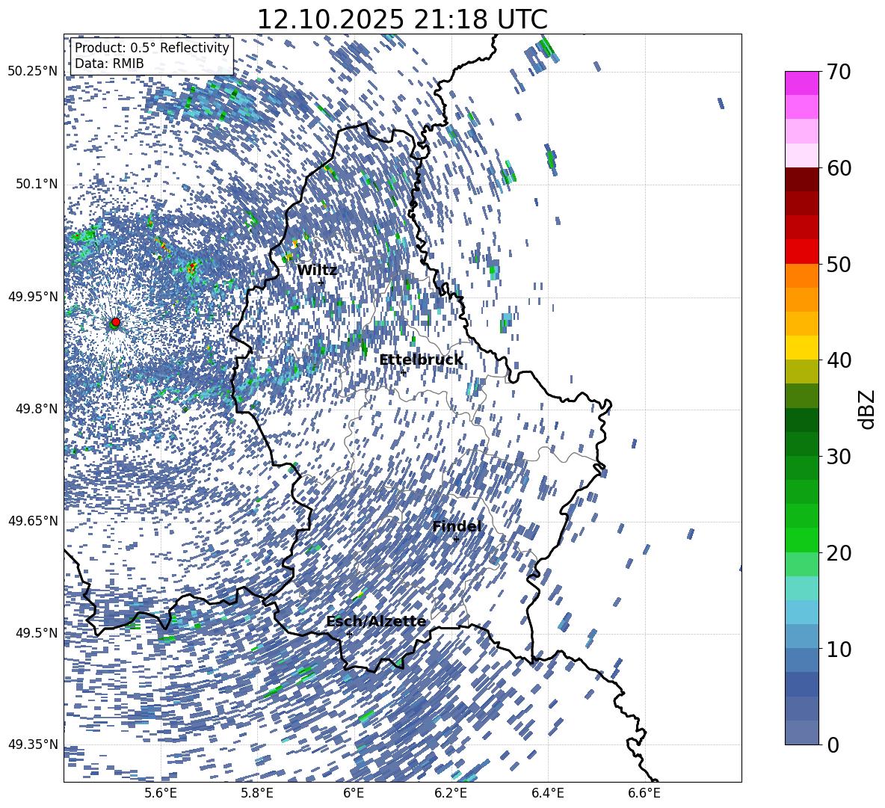885x808 pixels.
Task: Select the Ettelbruck city label
Action: coord(421,360)
